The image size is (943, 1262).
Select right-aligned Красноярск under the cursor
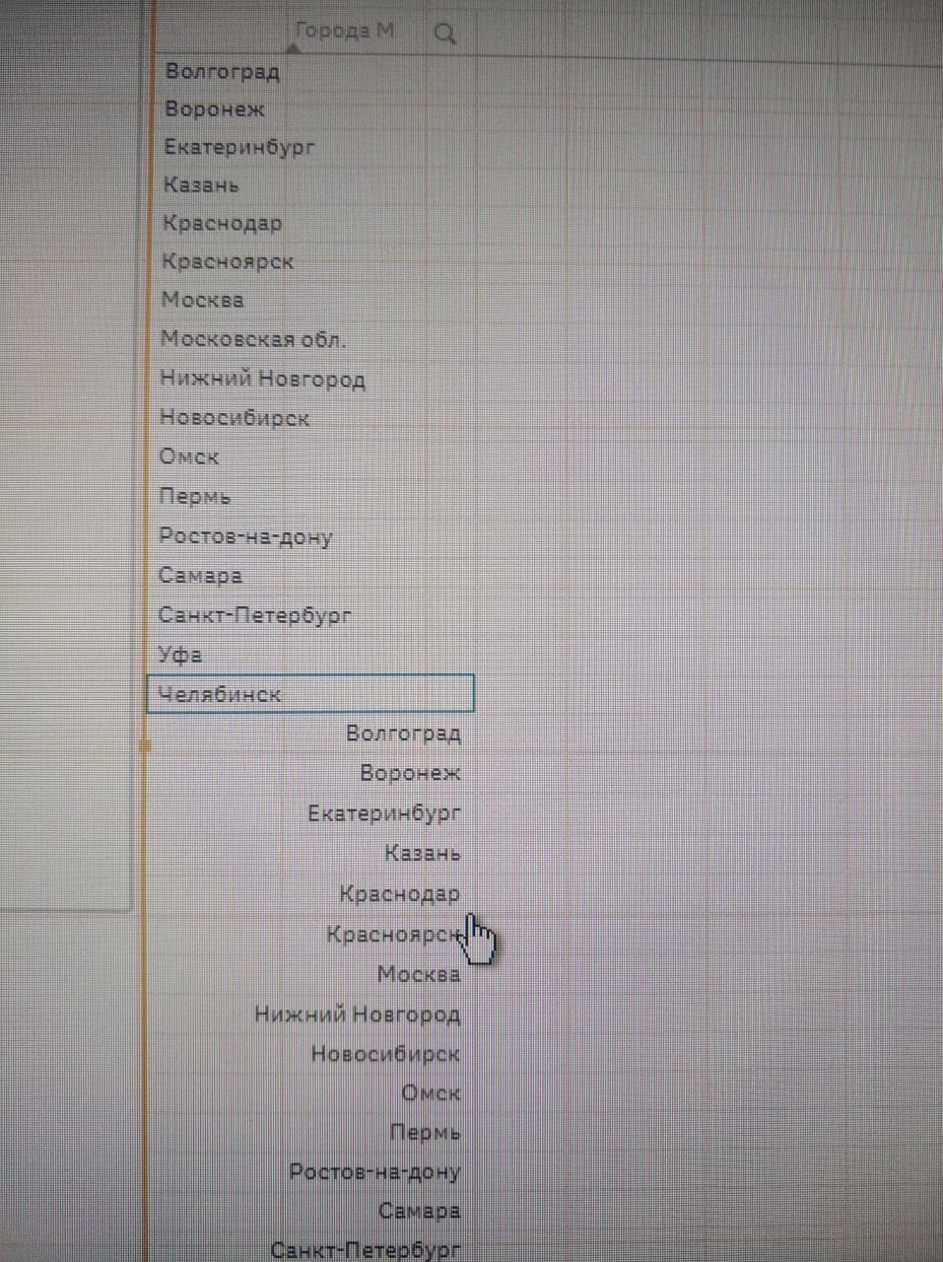click(394, 934)
